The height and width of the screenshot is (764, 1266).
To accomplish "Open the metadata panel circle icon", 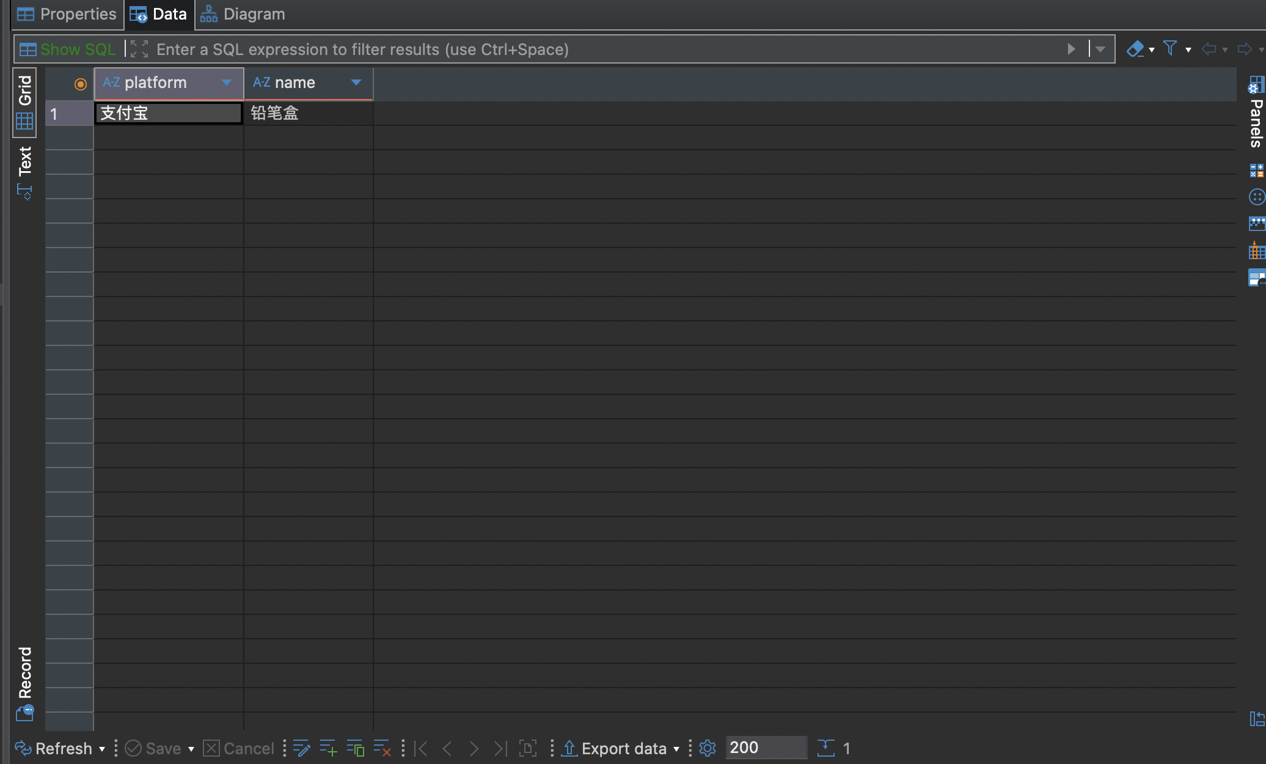I will click(x=1257, y=197).
